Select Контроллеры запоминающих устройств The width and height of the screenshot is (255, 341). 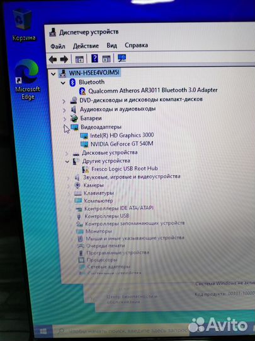tap(135, 224)
